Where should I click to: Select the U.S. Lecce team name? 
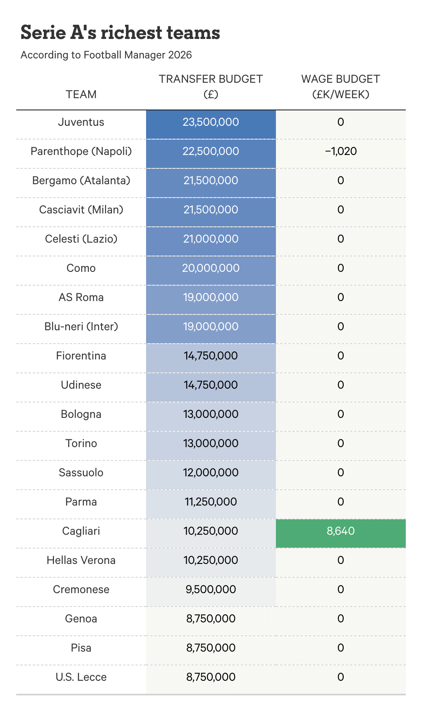click(x=81, y=677)
